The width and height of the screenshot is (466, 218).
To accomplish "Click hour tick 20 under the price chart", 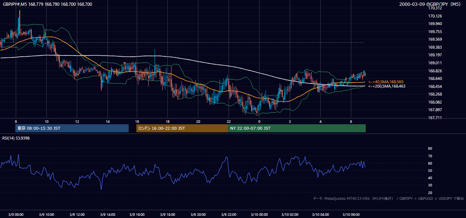I will click(198, 121).
